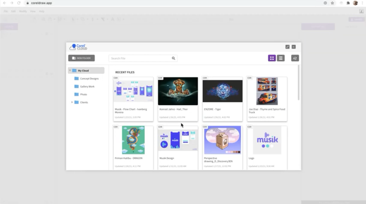Click the 'ENZORE - Tiger' file name
This screenshot has height=204, width=366.
(212, 109)
